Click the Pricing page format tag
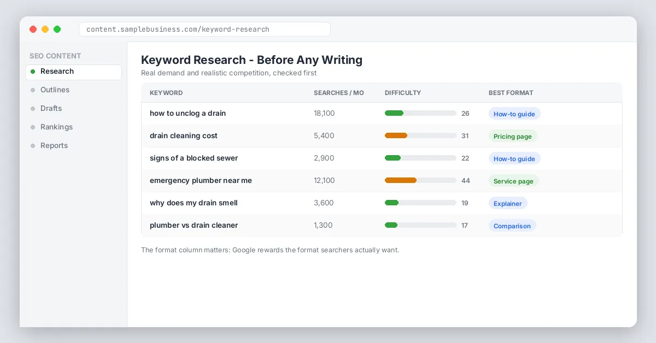 (x=513, y=137)
